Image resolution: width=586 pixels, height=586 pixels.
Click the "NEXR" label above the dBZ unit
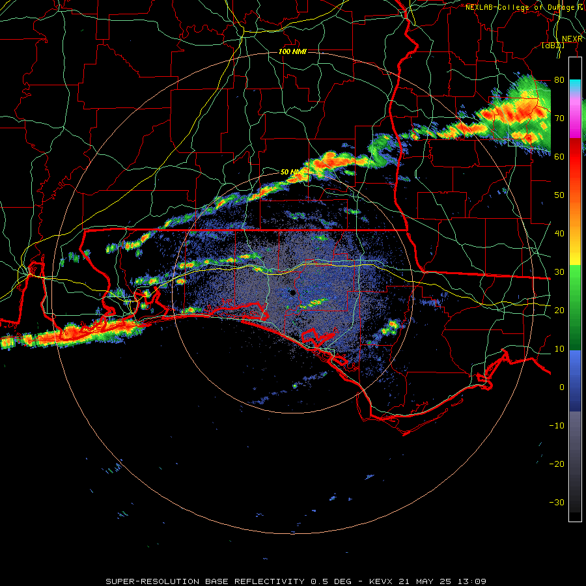click(572, 39)
